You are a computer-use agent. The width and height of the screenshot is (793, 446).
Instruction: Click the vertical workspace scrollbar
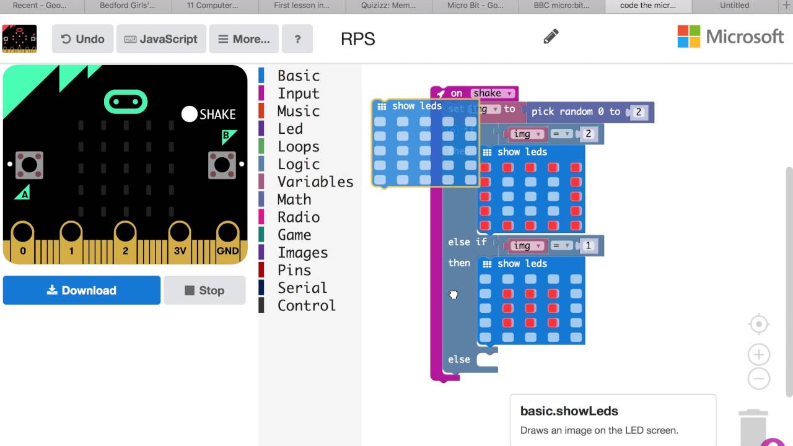point(789,282)
